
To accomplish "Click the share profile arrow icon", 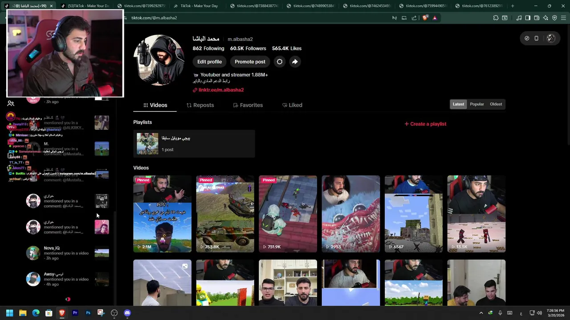I will [x=295, y=62].
